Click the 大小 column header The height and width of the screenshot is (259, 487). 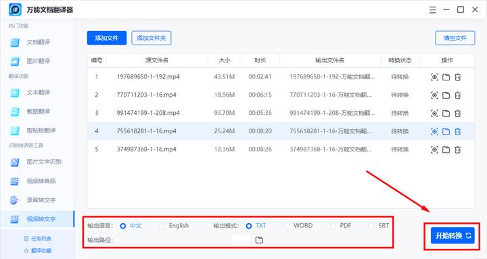coord(225,60)
